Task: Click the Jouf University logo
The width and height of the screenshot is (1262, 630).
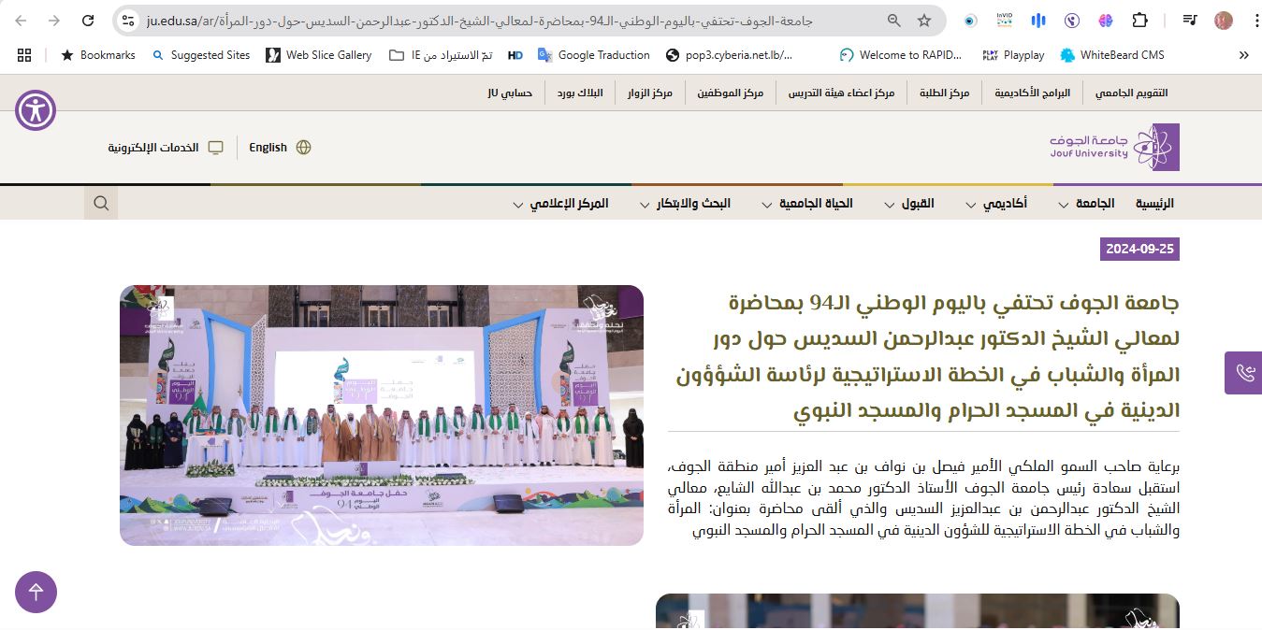Action: click(1113, 147)
